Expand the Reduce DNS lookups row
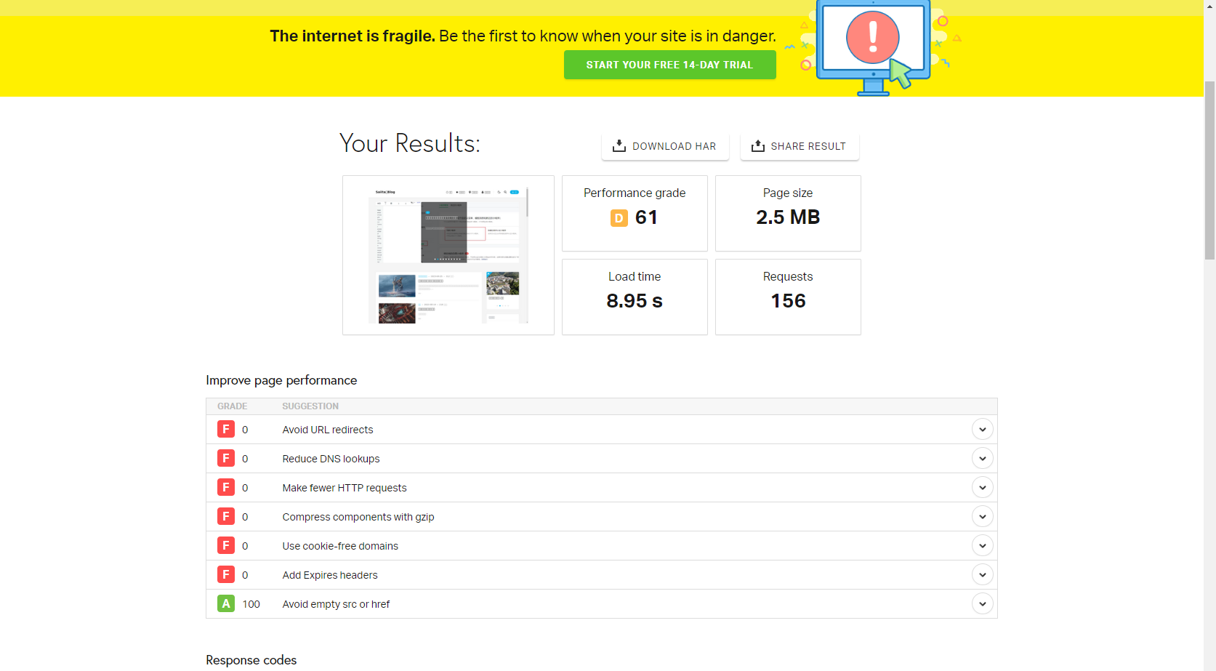 982,459
